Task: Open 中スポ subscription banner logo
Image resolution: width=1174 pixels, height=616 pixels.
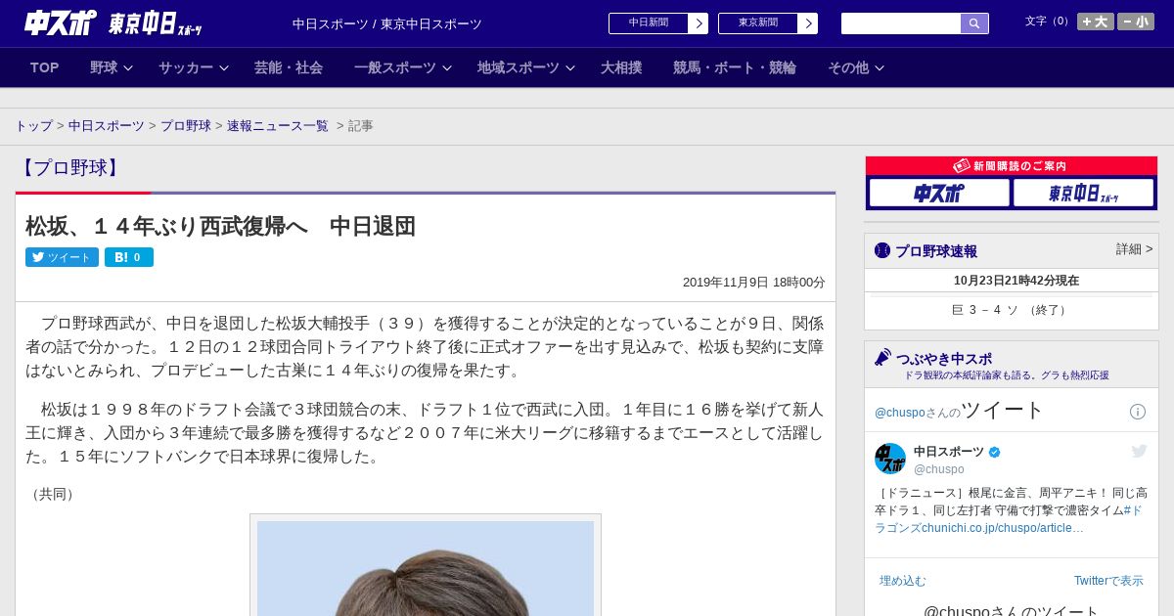Action: (939, 194)
